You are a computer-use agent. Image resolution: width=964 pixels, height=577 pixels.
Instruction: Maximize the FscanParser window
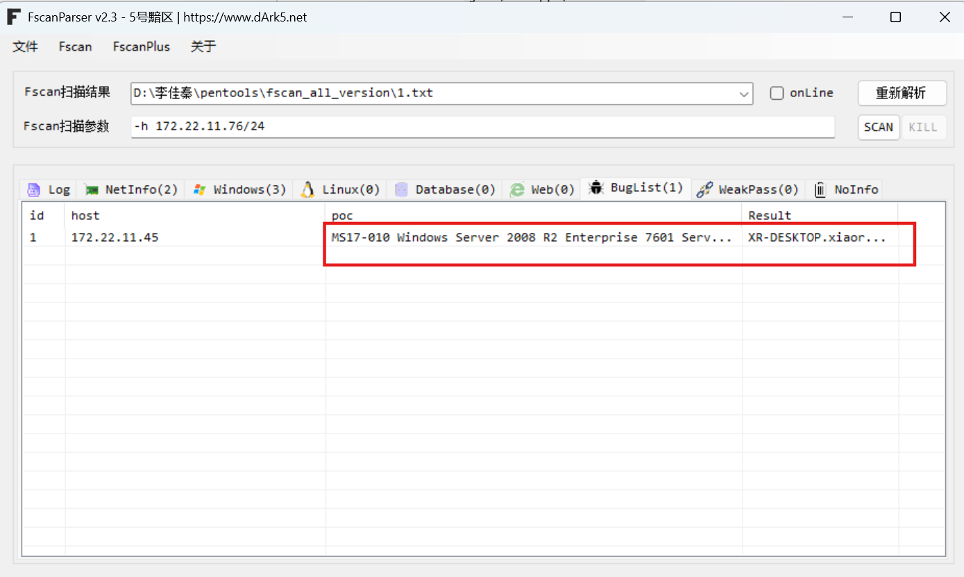(895, 17)
